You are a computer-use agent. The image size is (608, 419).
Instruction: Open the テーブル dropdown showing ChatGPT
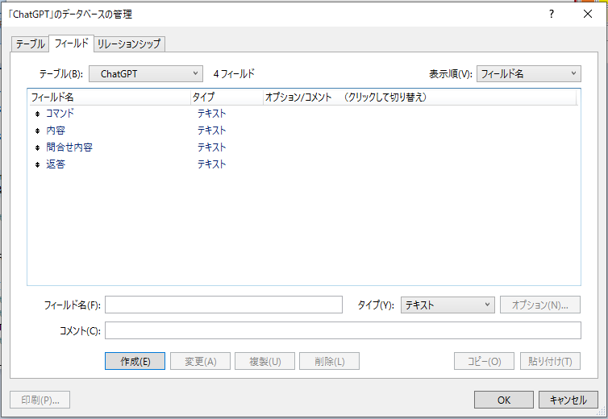[145, 73]
